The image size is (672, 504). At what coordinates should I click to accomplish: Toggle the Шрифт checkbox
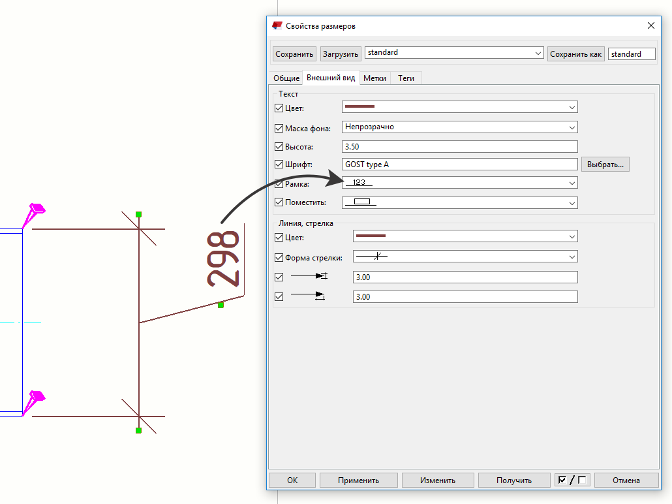tap(279, 165)
